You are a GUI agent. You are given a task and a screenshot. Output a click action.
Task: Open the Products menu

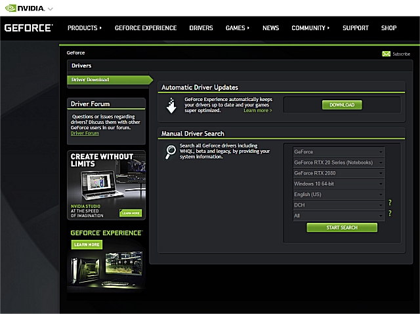point(85,28)
